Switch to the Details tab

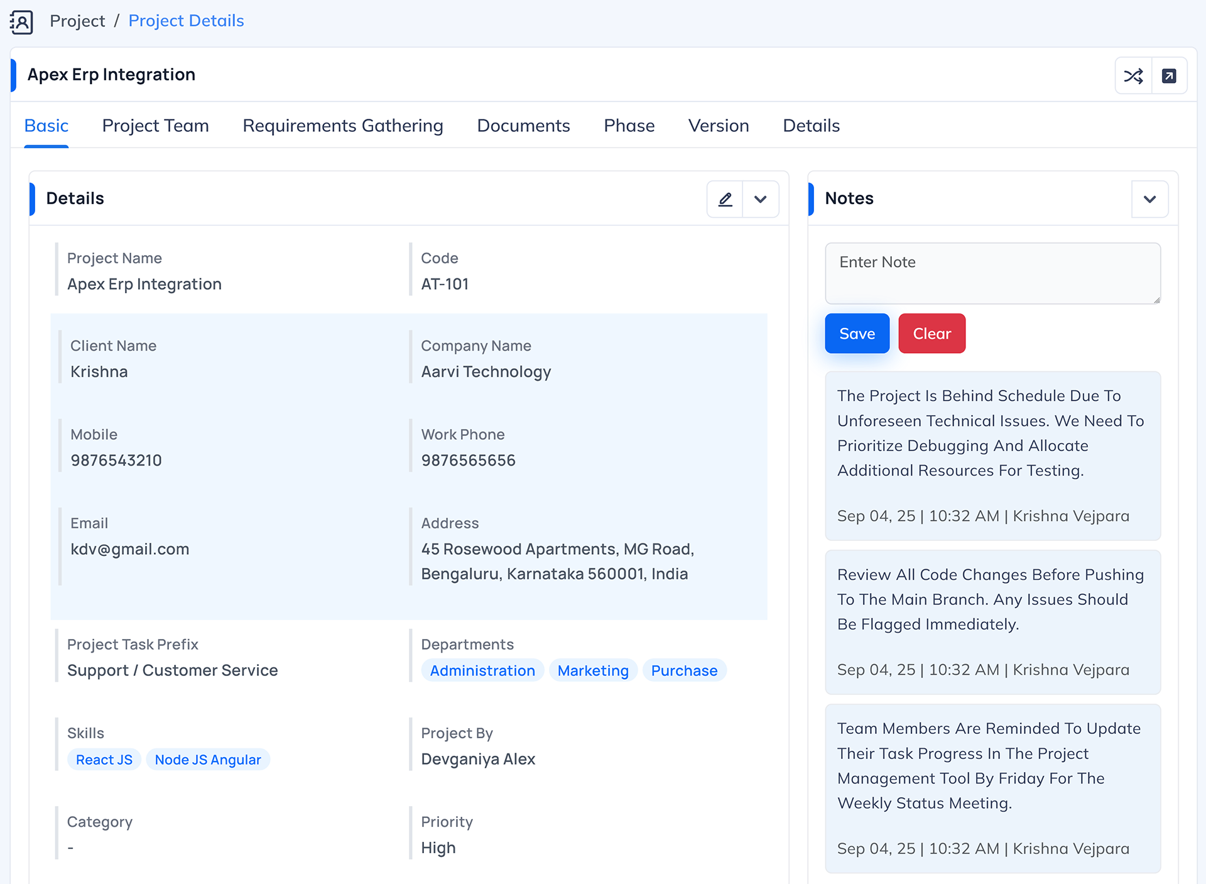(x=811, y=126)
